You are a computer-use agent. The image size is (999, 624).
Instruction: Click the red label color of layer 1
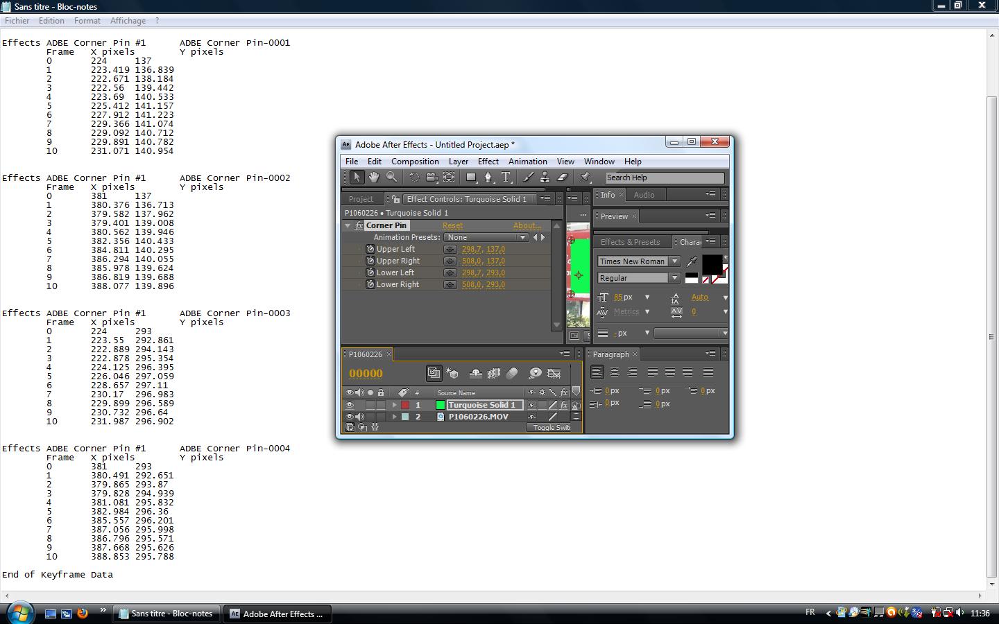coord(405,406)
